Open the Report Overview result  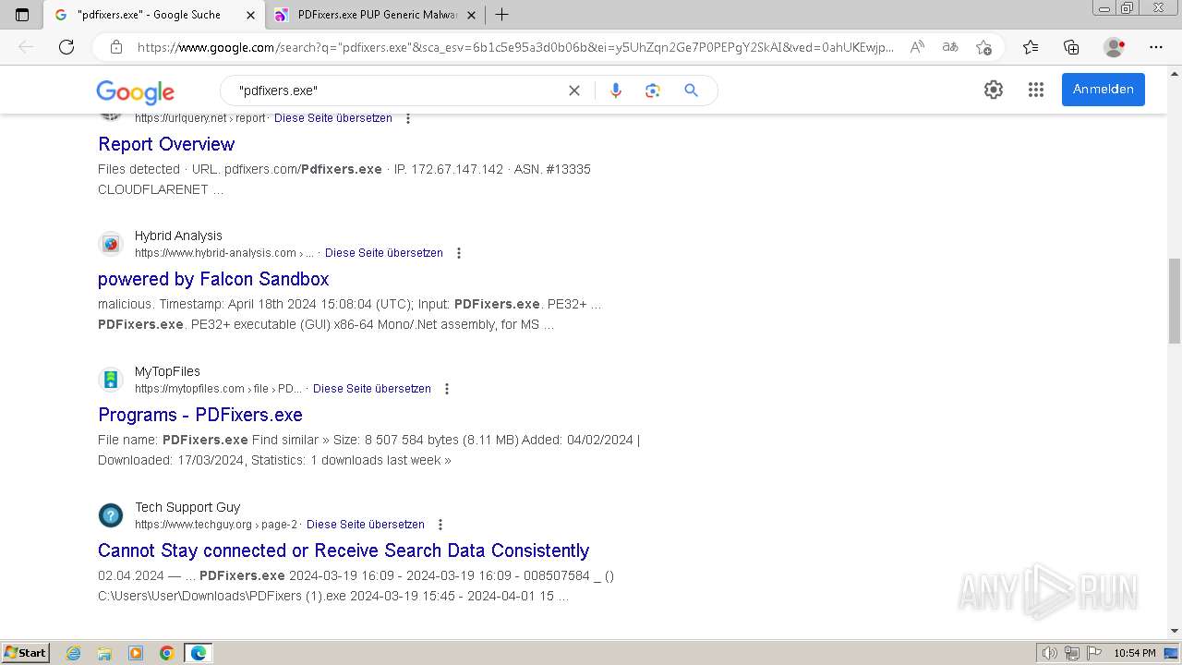coord(166,144)
